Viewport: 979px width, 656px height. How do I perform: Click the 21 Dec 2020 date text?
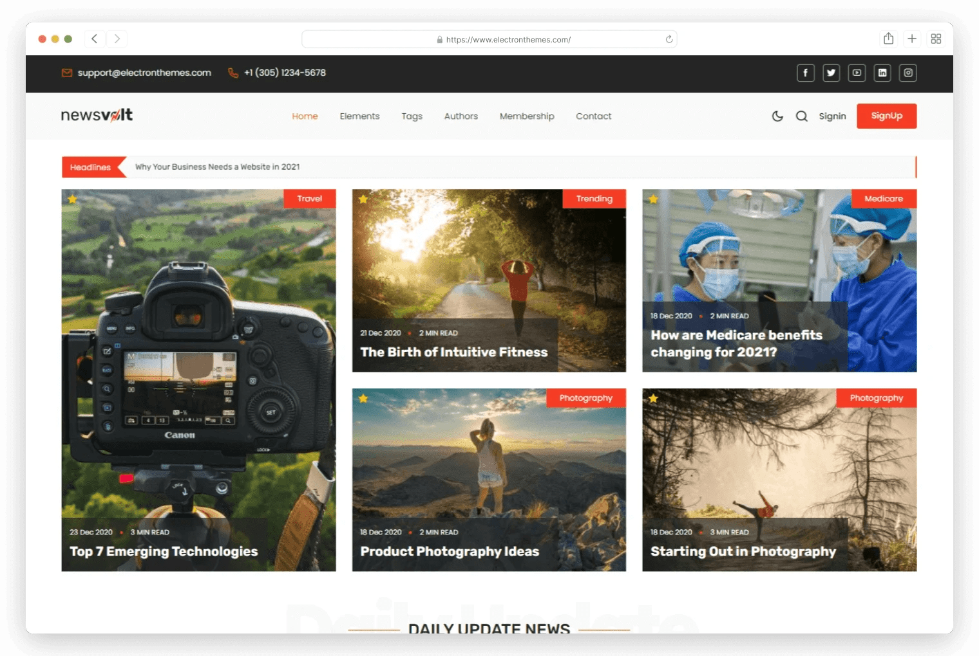[x=381, y=333]
